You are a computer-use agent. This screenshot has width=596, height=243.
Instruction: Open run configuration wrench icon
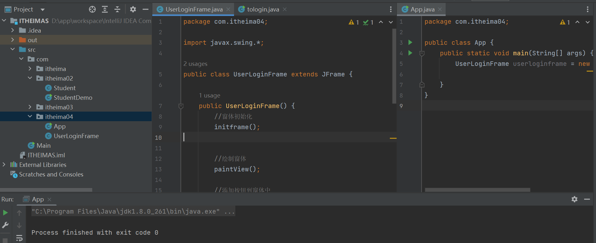click(5, 225)
